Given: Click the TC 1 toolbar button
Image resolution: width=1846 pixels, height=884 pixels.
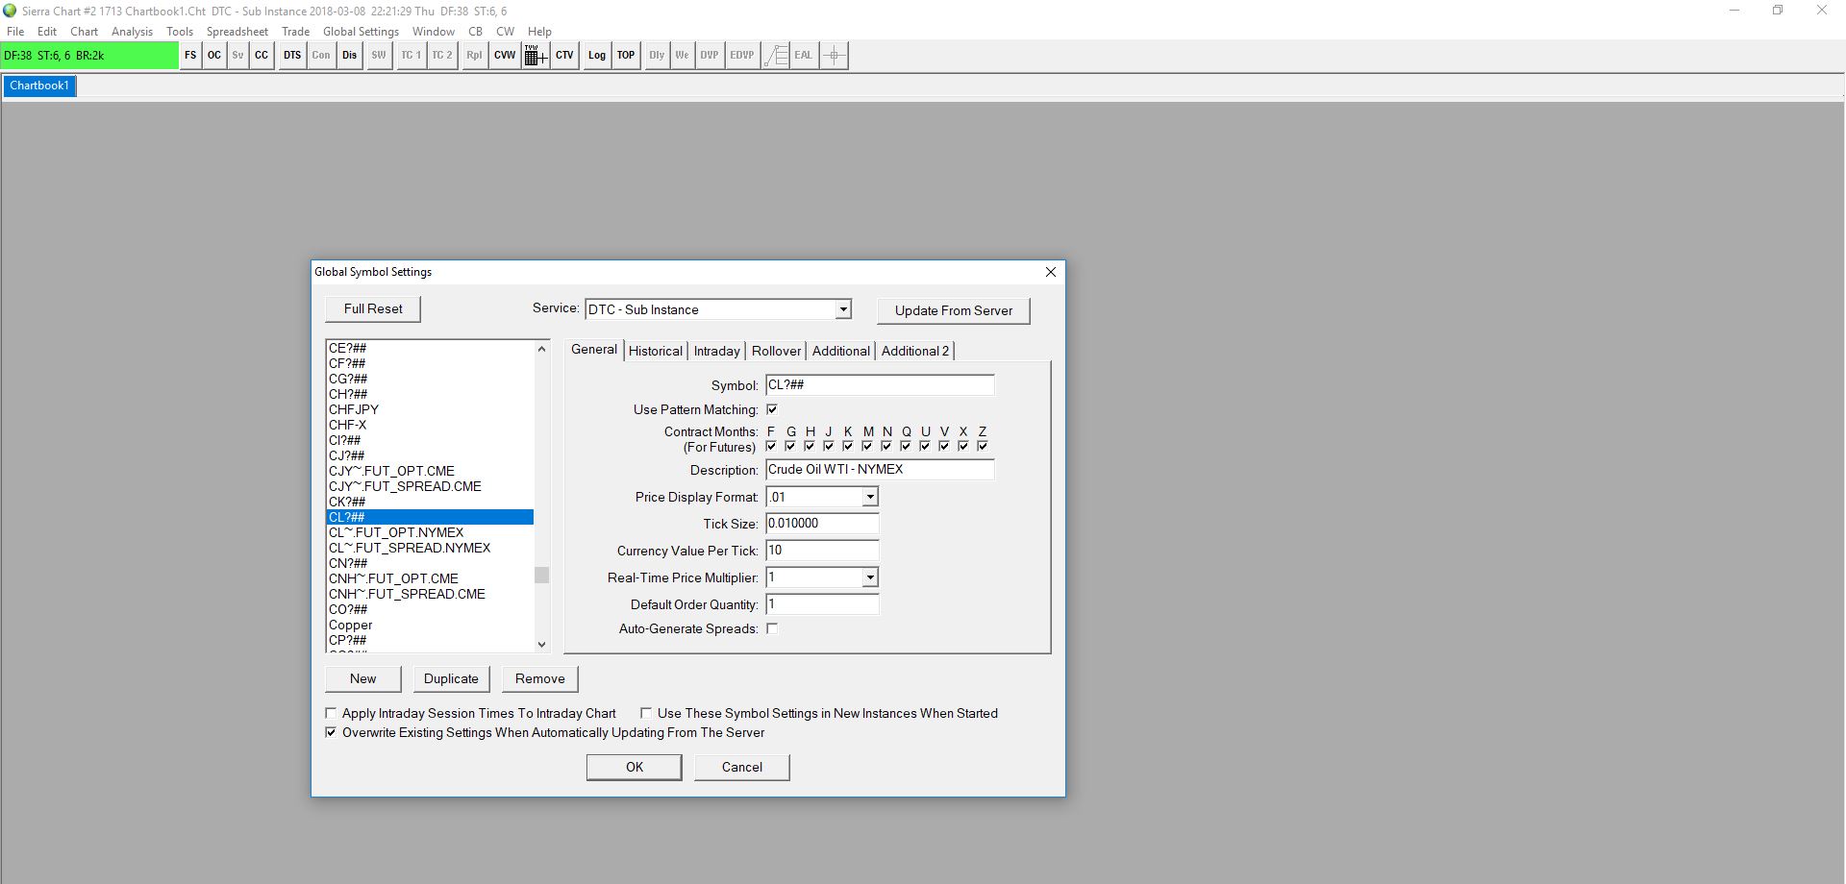Looking at the screenshot, I should pos(412,56).
